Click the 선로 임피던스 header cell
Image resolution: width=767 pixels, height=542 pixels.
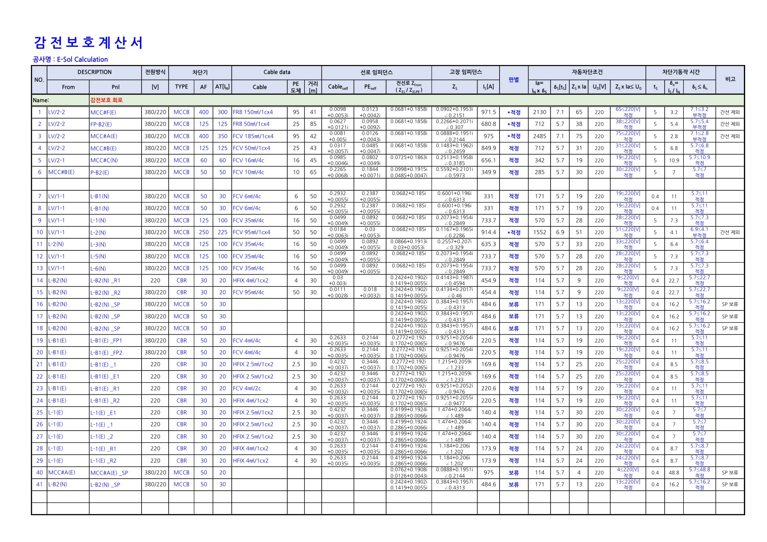[x=376, y=72]
